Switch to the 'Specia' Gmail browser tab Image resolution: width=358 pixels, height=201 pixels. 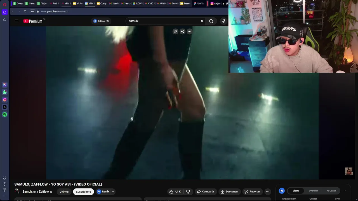coord(114,4)
